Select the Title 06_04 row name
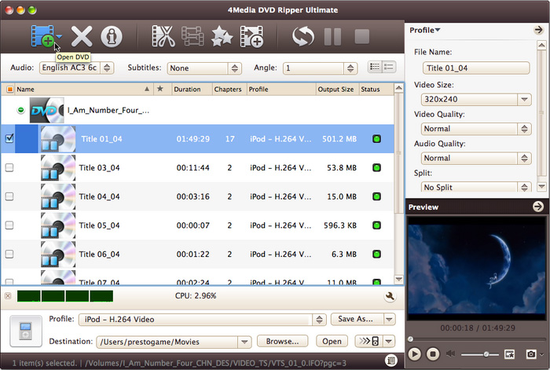This screenshot has height=370, width=550. [99, 255]
